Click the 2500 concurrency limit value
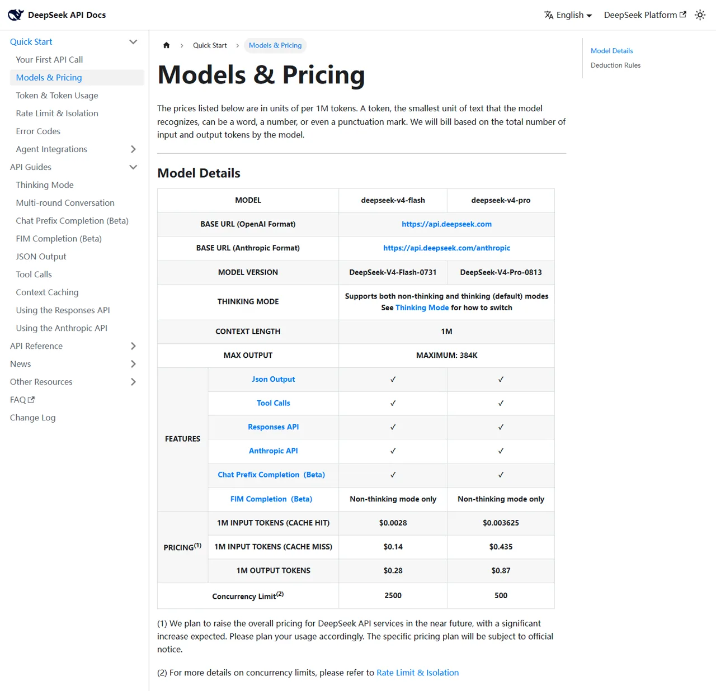This screenshot has height=691, width=716. click(x=393, y=595)
